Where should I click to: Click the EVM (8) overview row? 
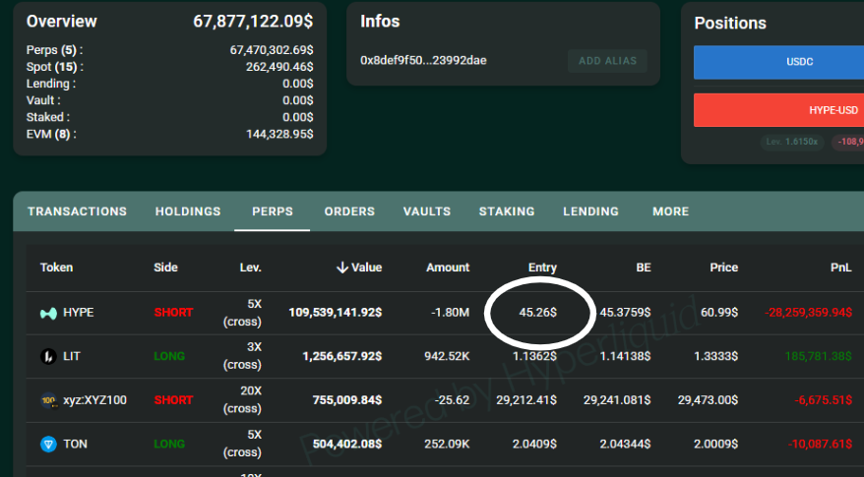(169, 135)
